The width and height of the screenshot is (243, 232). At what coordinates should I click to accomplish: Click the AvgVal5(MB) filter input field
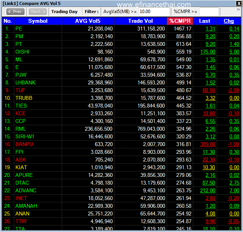154,12
